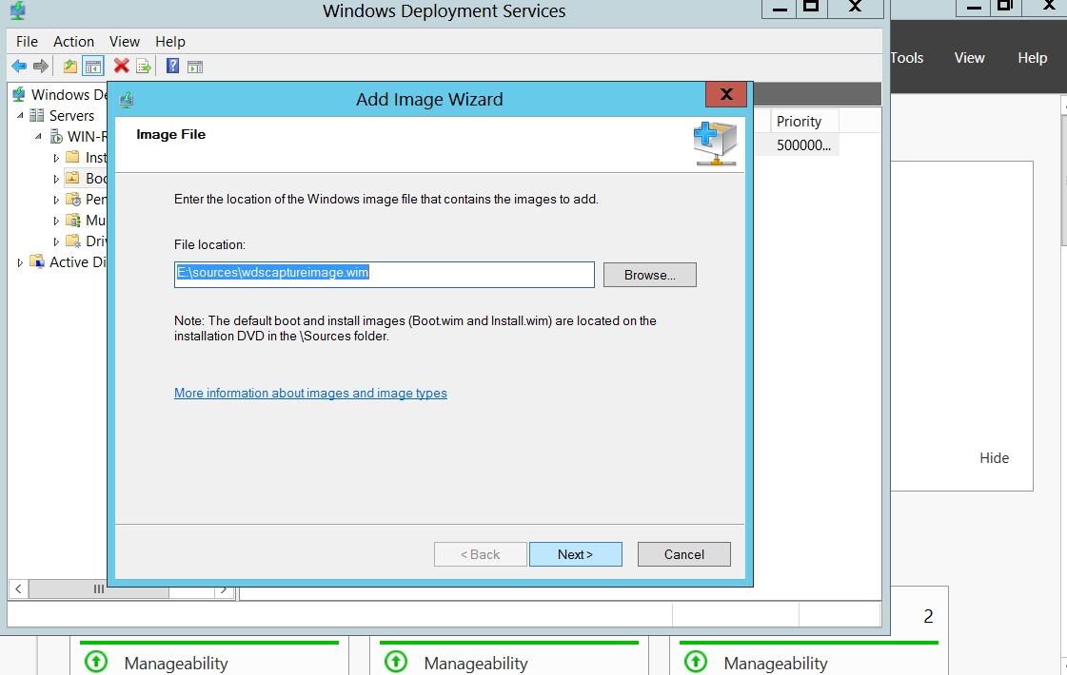This screenshot has width=1067, height=675.
Task: Cancel the Add Image Wizard
Action: [x=683, y=554]
